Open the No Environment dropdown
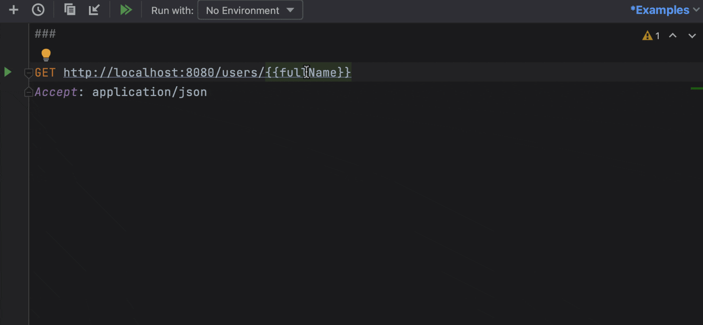Image resolution: width=703 pixels, height=325 pixels. pos(250,10)
